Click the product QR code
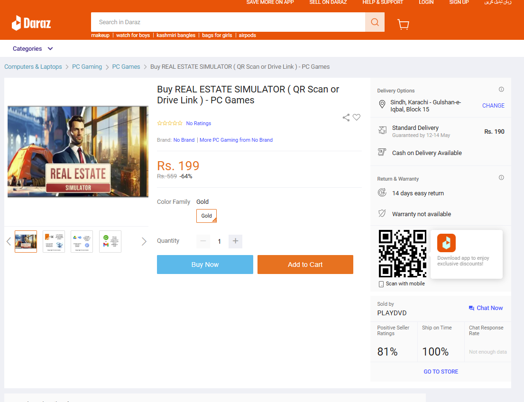The image size is (524, 402). pos(402,254)
